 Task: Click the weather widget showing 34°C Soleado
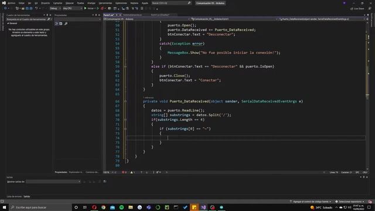click(322, 207)
